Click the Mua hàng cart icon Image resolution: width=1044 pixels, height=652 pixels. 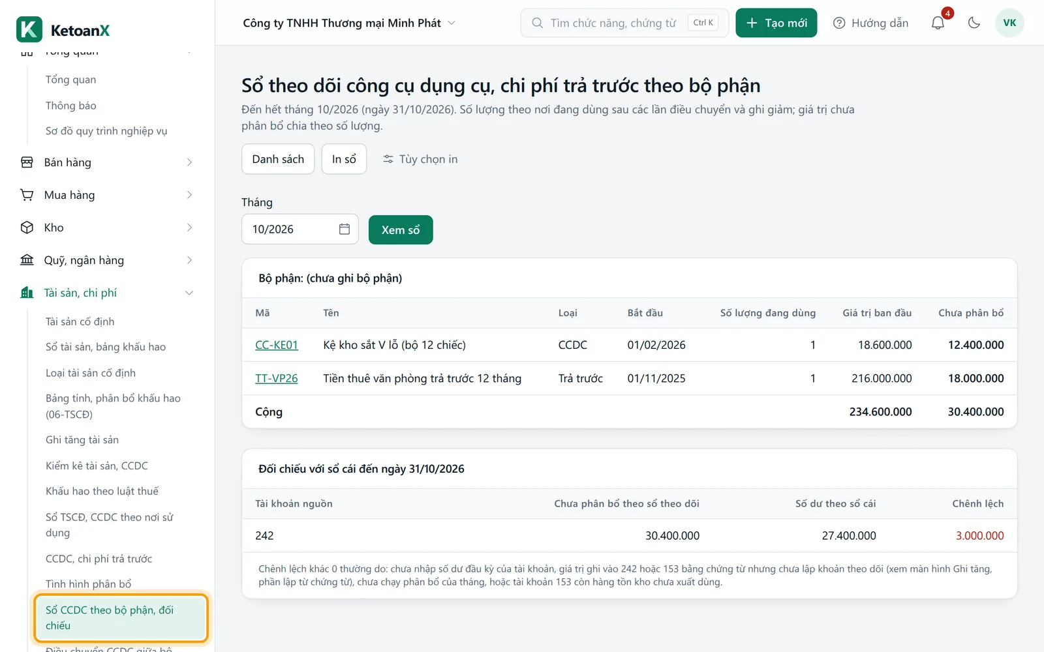pos(27,195)
